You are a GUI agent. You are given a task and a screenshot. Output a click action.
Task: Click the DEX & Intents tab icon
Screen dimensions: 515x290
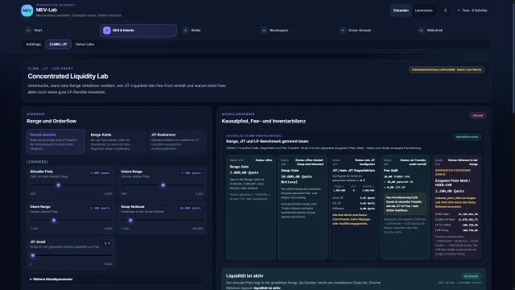point(106,31)
